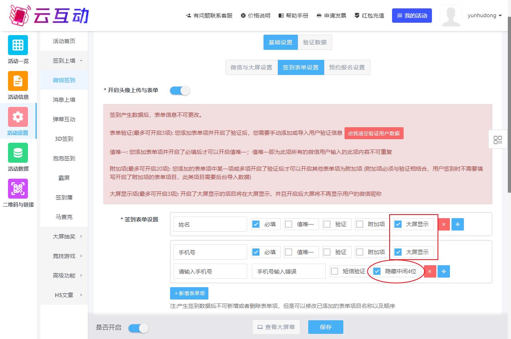Image resolution: width=511 pixels, height=339 pixels.
Task: Click the 活动数据 database icon
Action: 18,153
